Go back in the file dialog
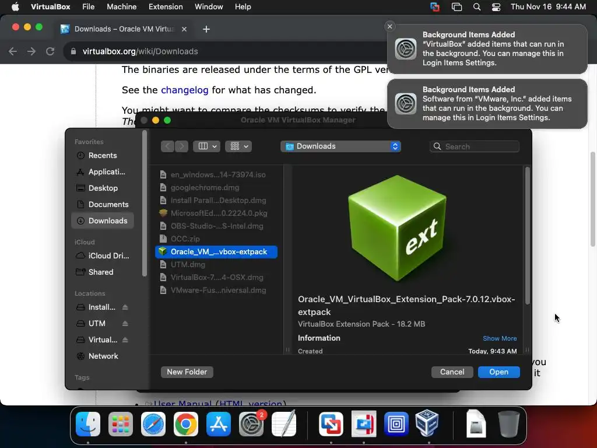 point(167,146)
